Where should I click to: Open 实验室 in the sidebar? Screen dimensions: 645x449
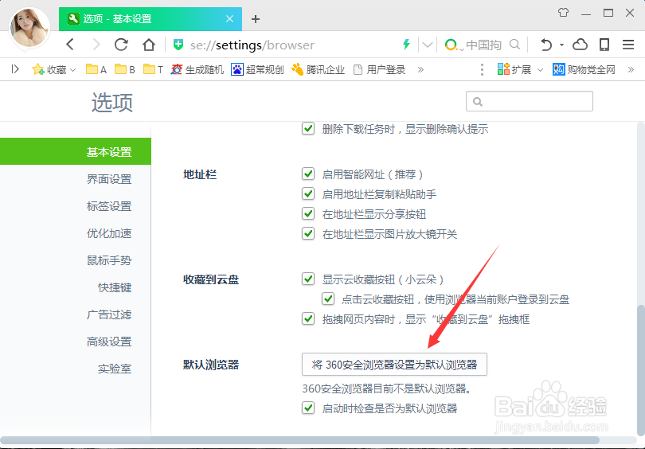115,369
